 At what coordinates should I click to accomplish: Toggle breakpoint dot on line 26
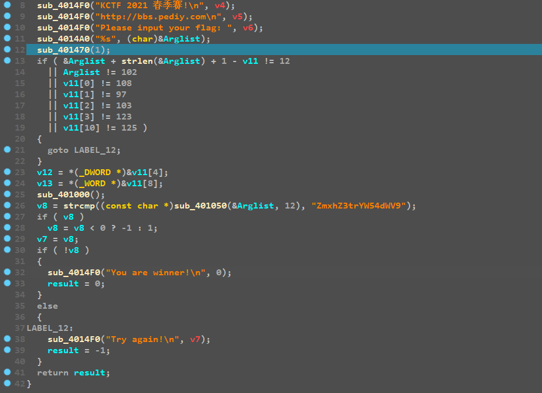click(7, 204)
